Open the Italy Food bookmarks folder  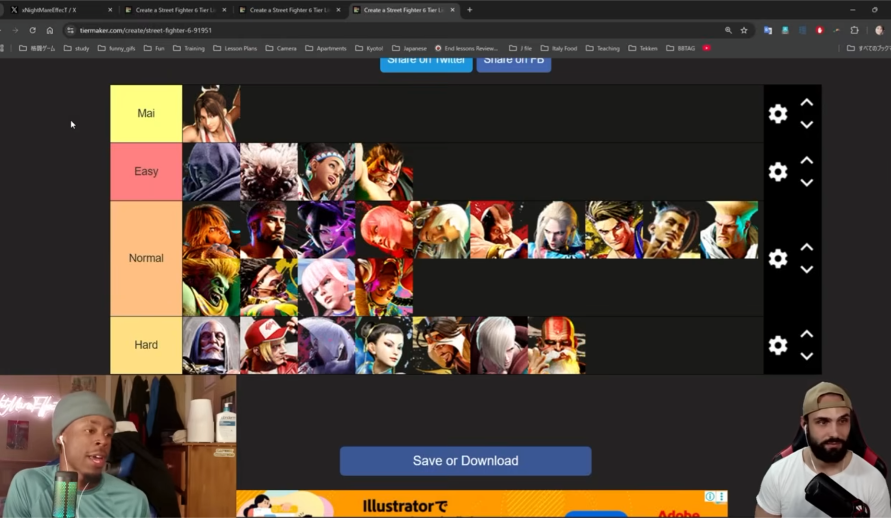click(x=559, y=48)
